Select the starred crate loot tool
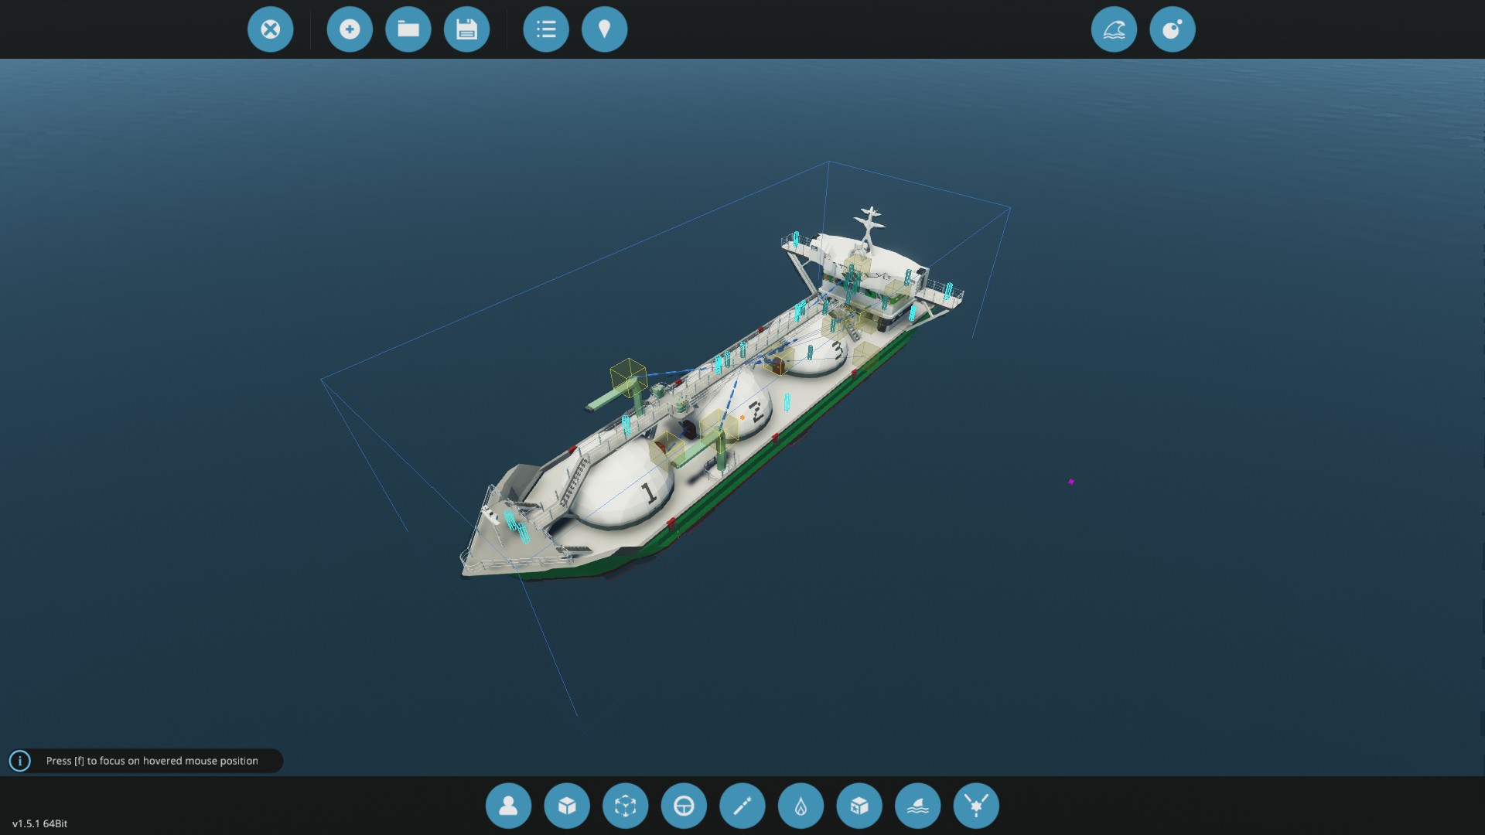The image size is (1485, 835). click(x=859, y=806)
